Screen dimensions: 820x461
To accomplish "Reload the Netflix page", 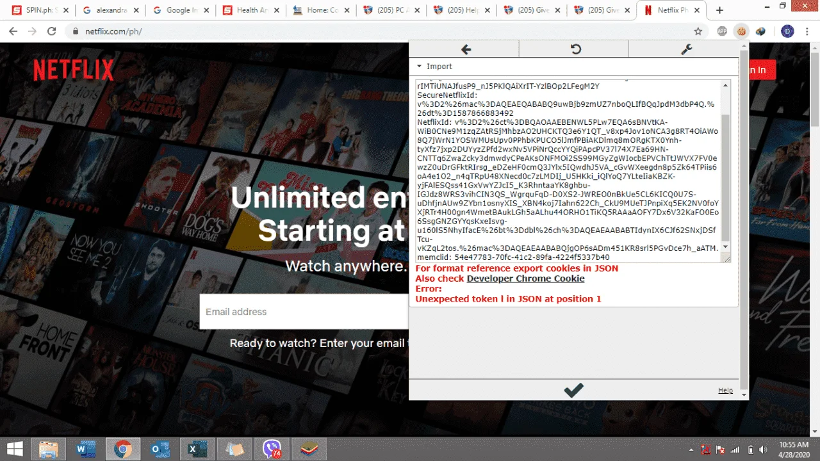I will pos(52,31).
